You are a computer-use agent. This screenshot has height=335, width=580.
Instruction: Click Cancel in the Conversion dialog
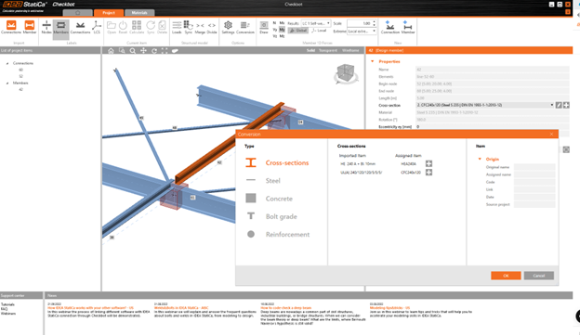pyautogui.click(x=538, y=276)
